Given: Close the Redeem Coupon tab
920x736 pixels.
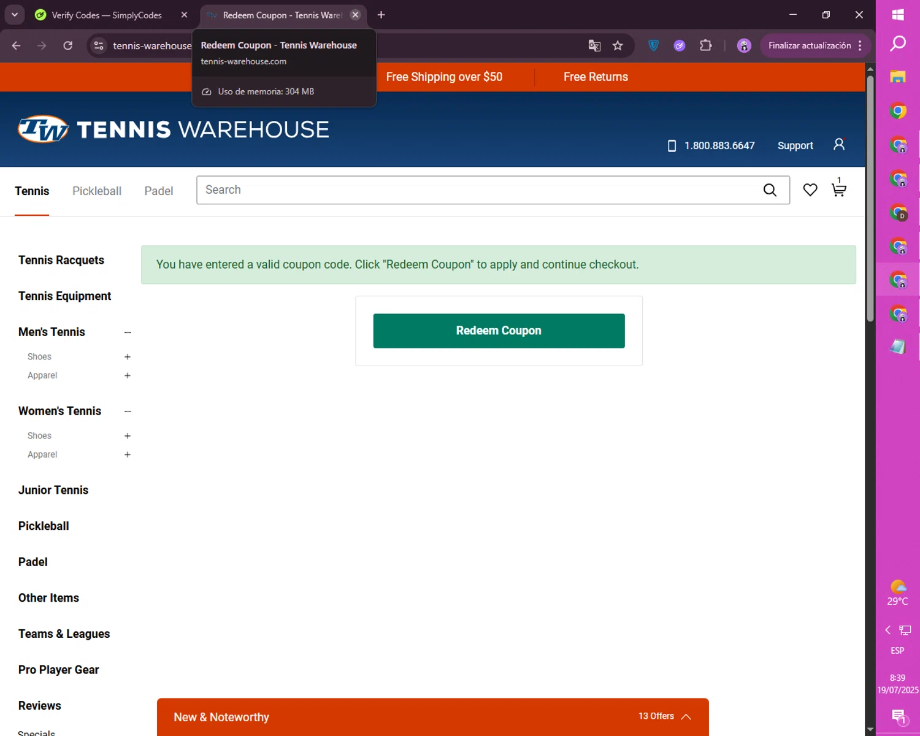Looking at the screenshot, I should (355, 15).
